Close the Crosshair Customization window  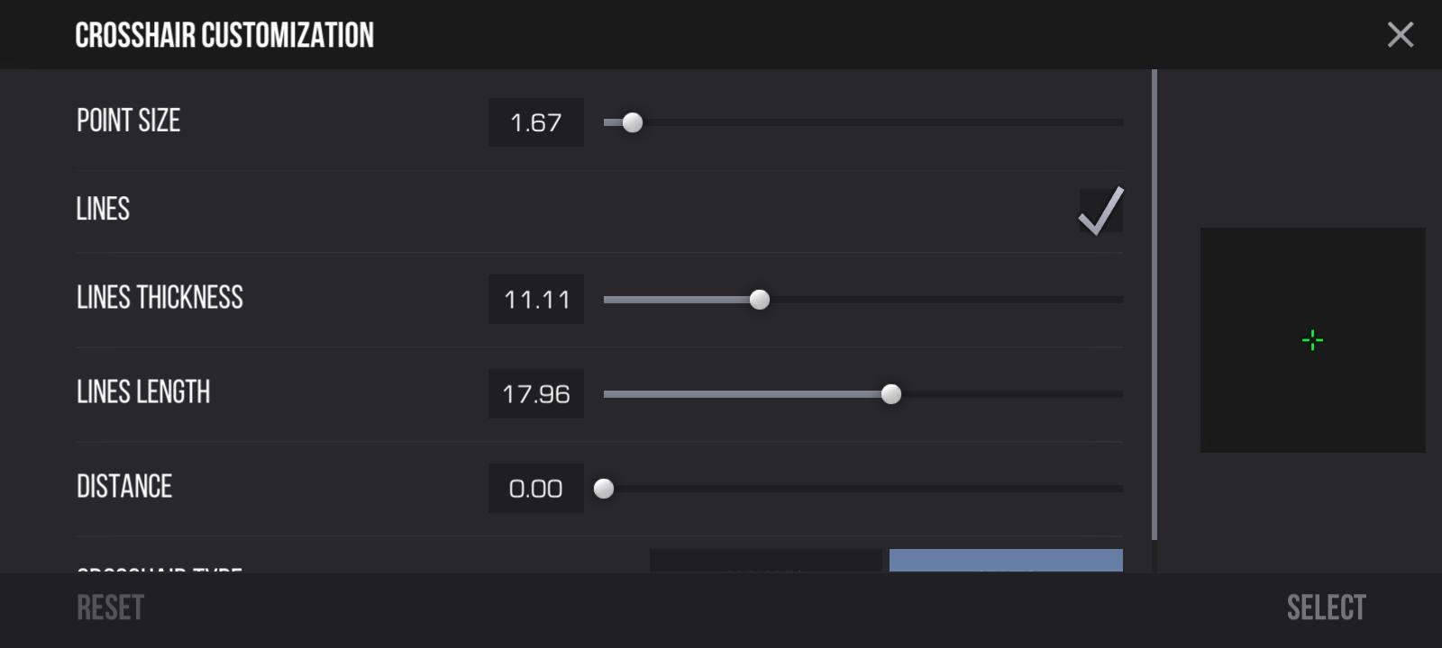click(1400, 34)
